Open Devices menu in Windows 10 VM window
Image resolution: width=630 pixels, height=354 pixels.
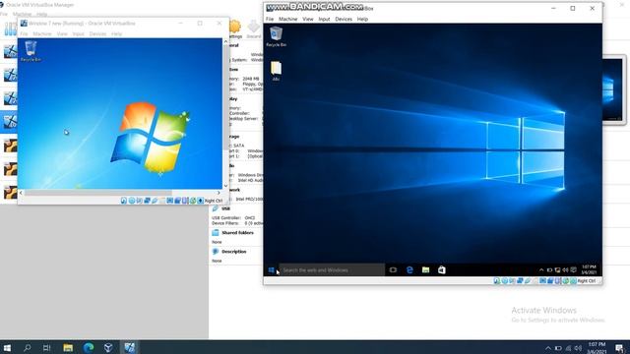344,19
